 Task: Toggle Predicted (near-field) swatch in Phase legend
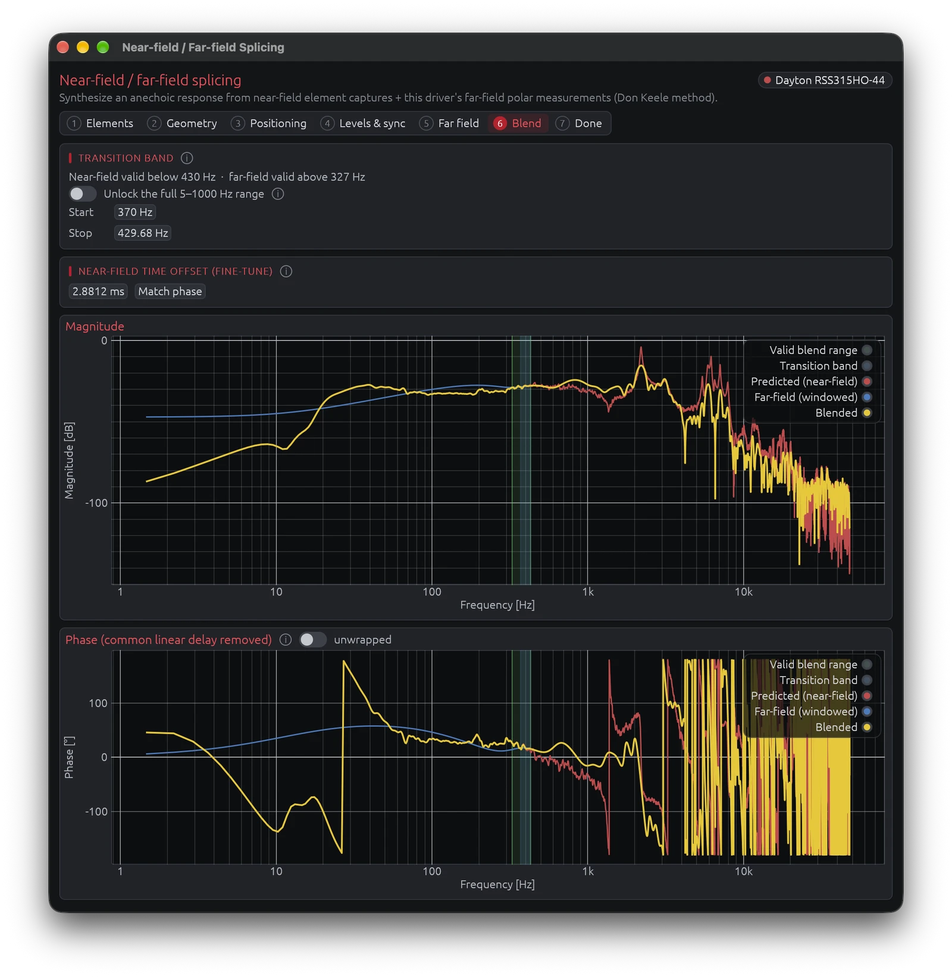867,696
